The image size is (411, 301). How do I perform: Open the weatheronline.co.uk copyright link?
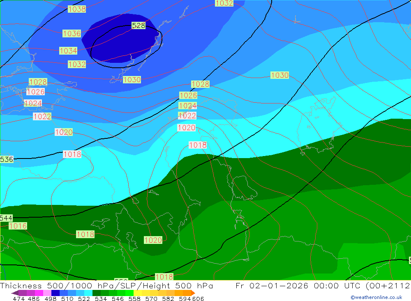376,297
